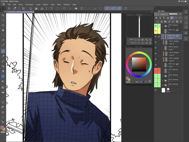Hide Layer 7 using eye icon
Viewport: 189px width, 142px height.
[x=156, y=65]
